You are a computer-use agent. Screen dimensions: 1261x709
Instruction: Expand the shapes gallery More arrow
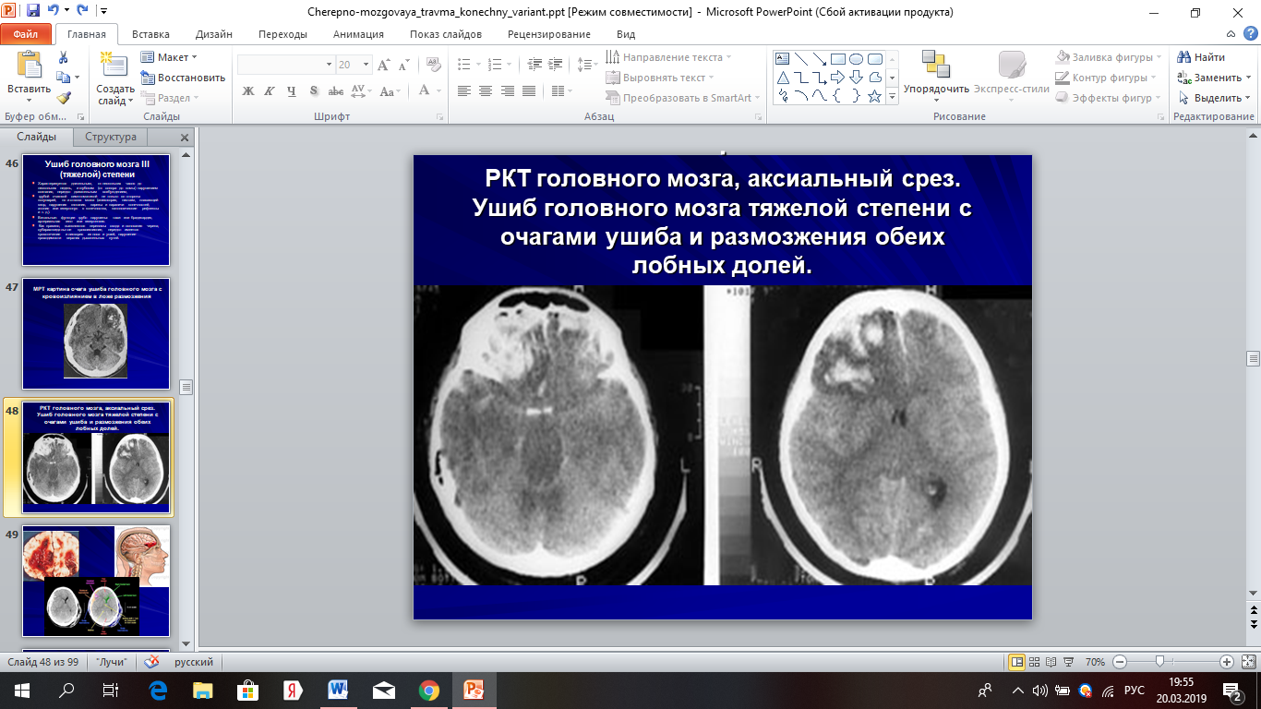click(x=893, y=96)
